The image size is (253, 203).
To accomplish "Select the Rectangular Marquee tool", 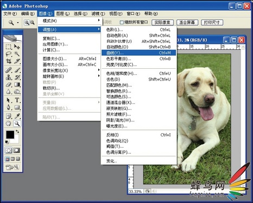I will [8, 47].
